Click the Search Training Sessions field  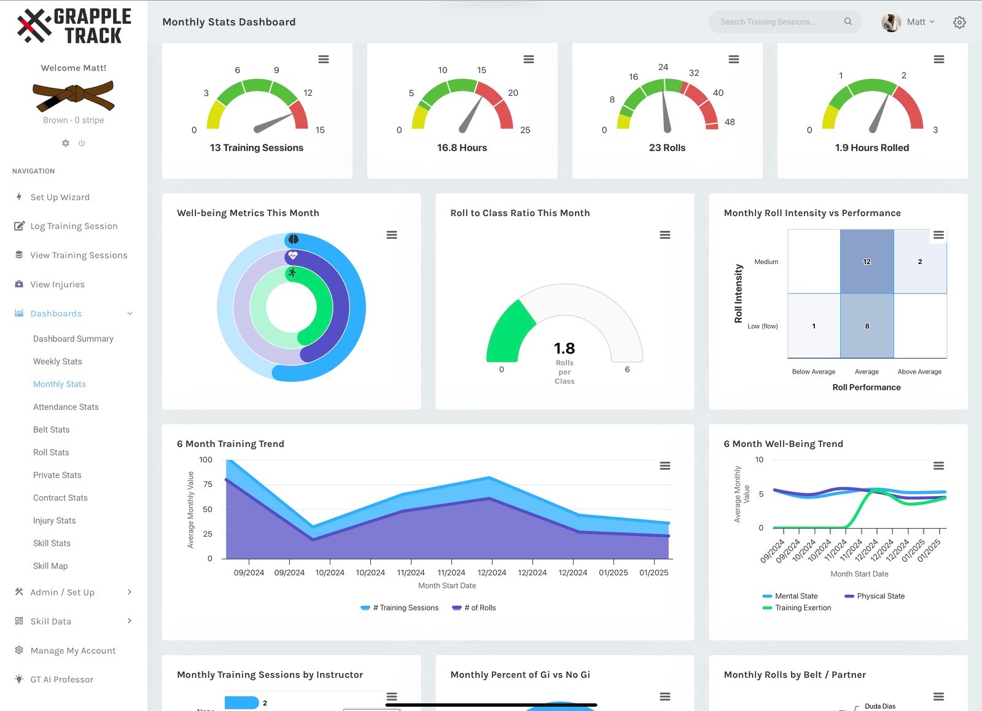coord(774,22)
